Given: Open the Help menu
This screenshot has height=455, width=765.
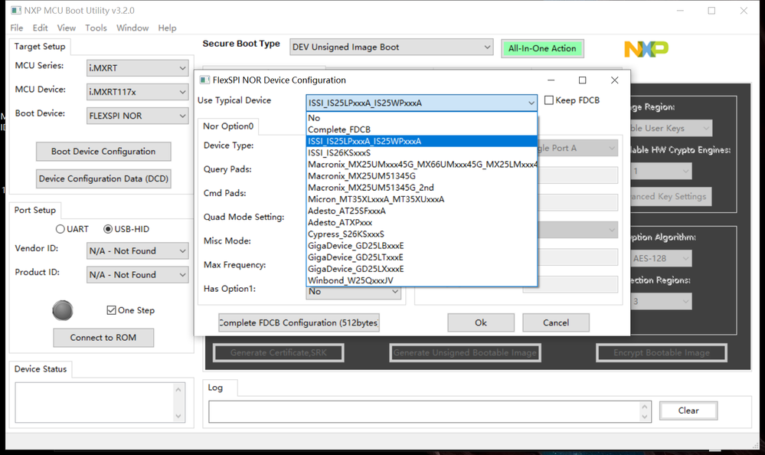Looking at the screenshot, I should pyautogui.click(x=167, y=28).
